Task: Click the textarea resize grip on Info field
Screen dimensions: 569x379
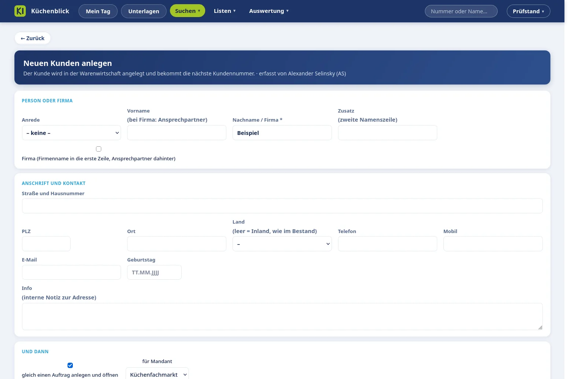Action: pyautogui.click(x=540, y=327)
